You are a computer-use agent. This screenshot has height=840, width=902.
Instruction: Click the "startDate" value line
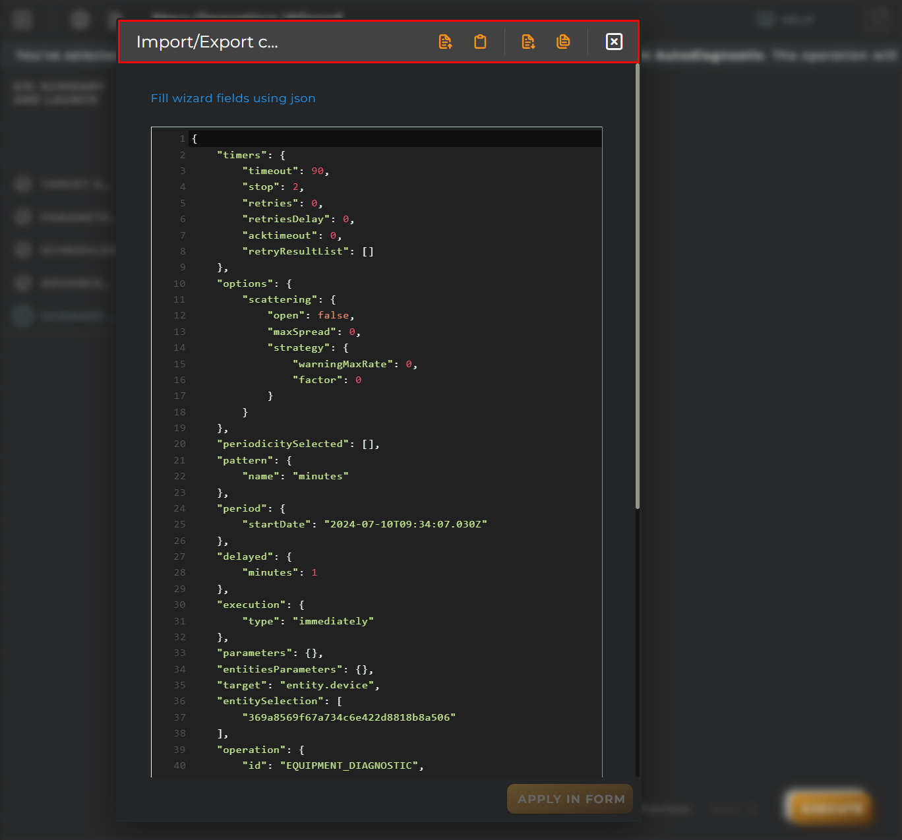[365, 524]
